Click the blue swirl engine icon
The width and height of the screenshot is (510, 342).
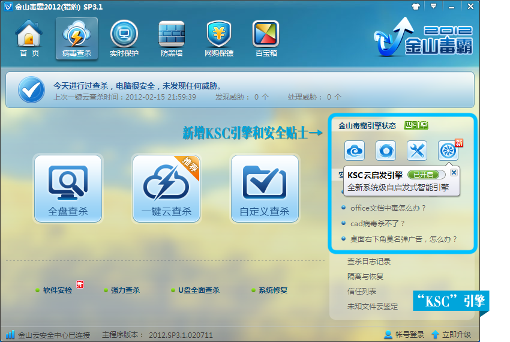386,151
